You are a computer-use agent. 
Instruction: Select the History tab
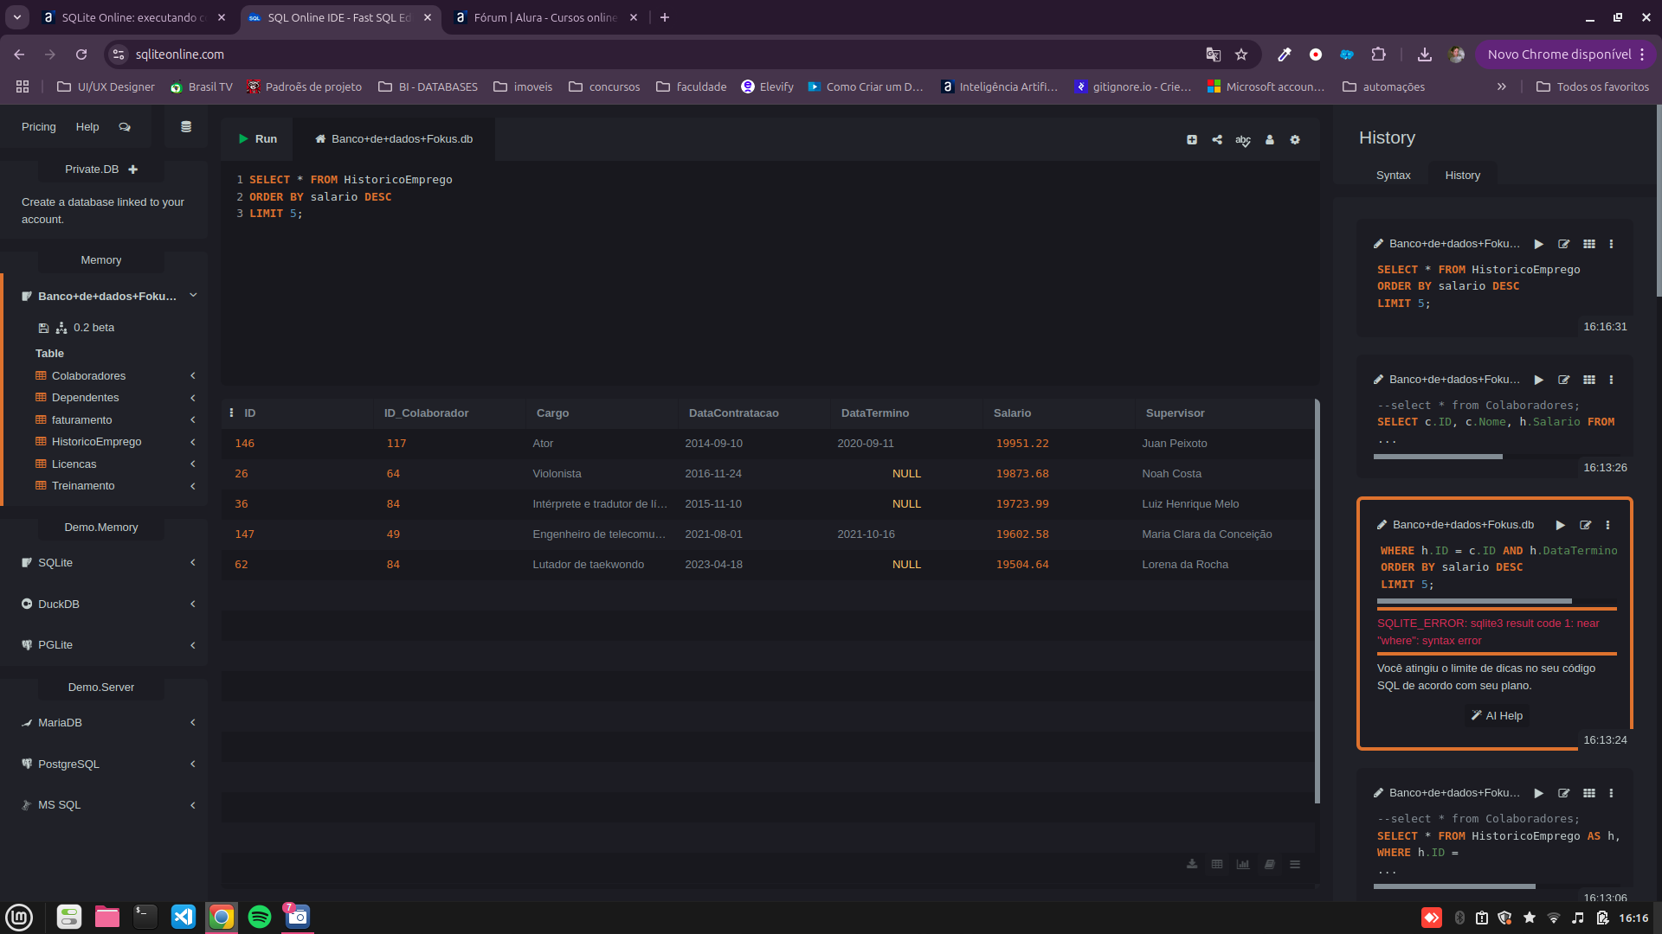tap(1462, 176)
